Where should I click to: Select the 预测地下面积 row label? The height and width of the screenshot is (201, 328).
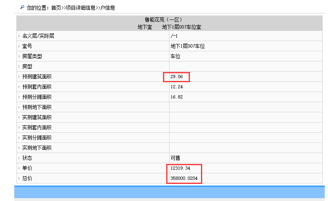click(37, 107)
